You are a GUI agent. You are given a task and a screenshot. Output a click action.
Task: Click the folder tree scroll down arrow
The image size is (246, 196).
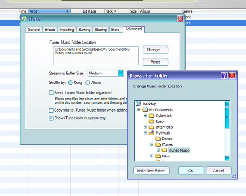coord(227,157)
